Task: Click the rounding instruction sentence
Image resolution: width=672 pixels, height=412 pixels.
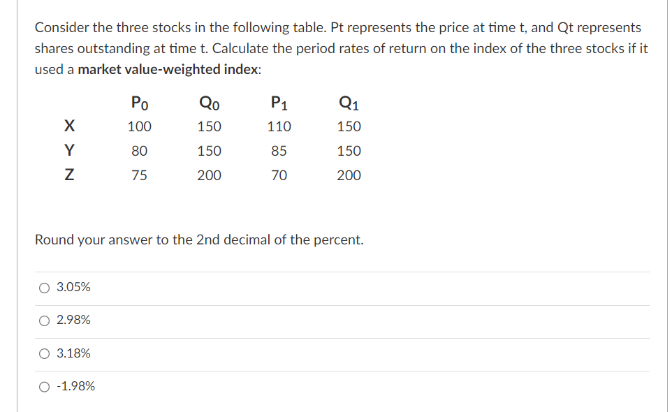Action: pos(198,240)
